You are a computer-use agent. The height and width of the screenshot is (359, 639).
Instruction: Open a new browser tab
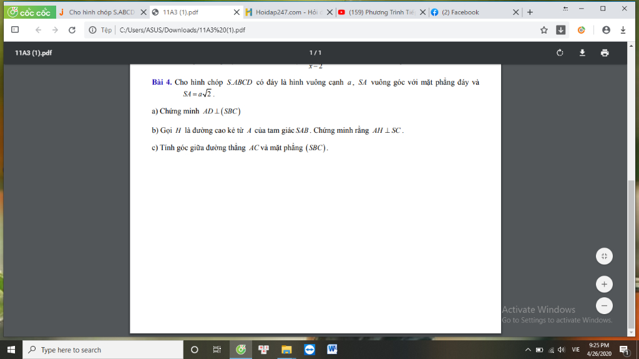530,12
